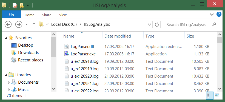Collapse the Favorites group
The image size is (225, 102).
[6, 38]
